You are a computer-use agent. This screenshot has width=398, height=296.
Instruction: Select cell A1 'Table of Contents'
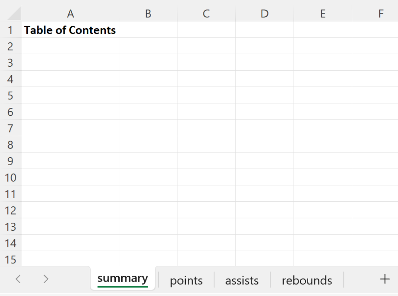pos(70,29)
